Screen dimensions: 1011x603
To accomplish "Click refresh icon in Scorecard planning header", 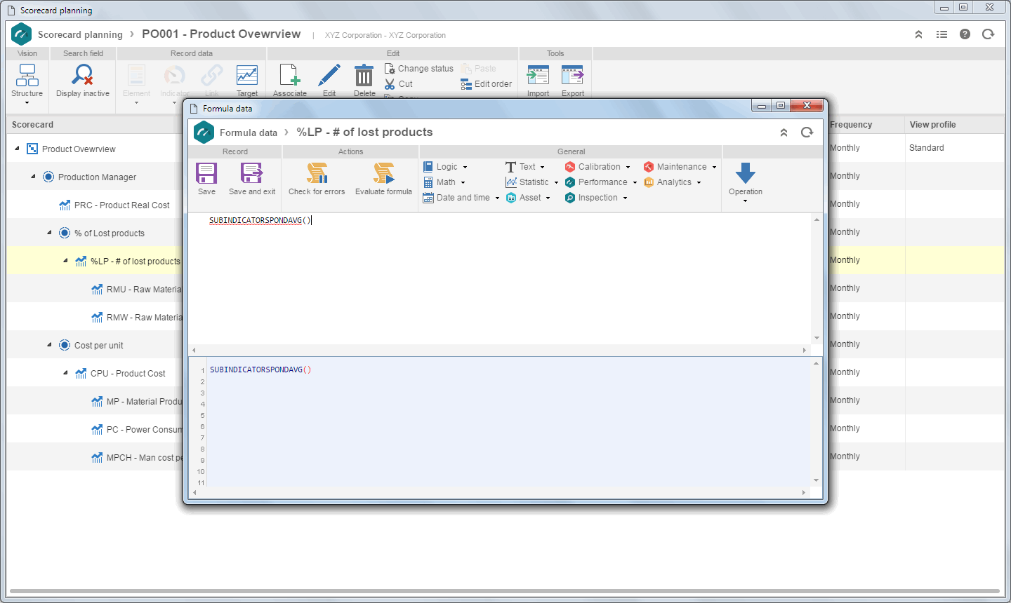I will tap(988, 34).
